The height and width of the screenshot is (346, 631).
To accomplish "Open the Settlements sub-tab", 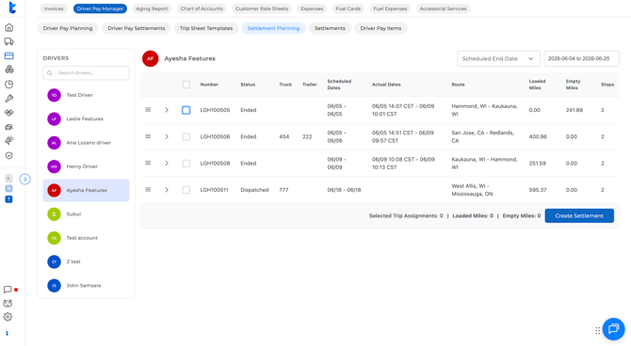I will click(330, 28).
